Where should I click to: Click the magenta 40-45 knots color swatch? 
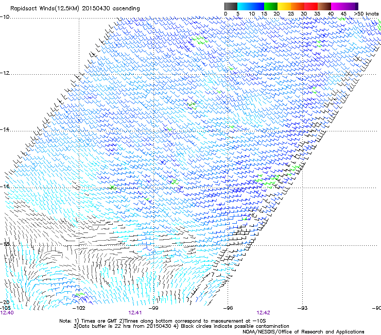(x=338, y=6)
